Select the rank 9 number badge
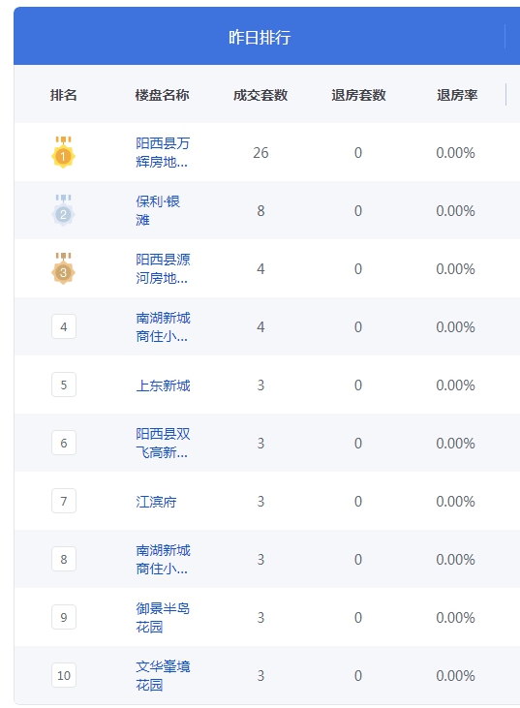The width and height of the screenshot is (520, 708). click(64, 617)
